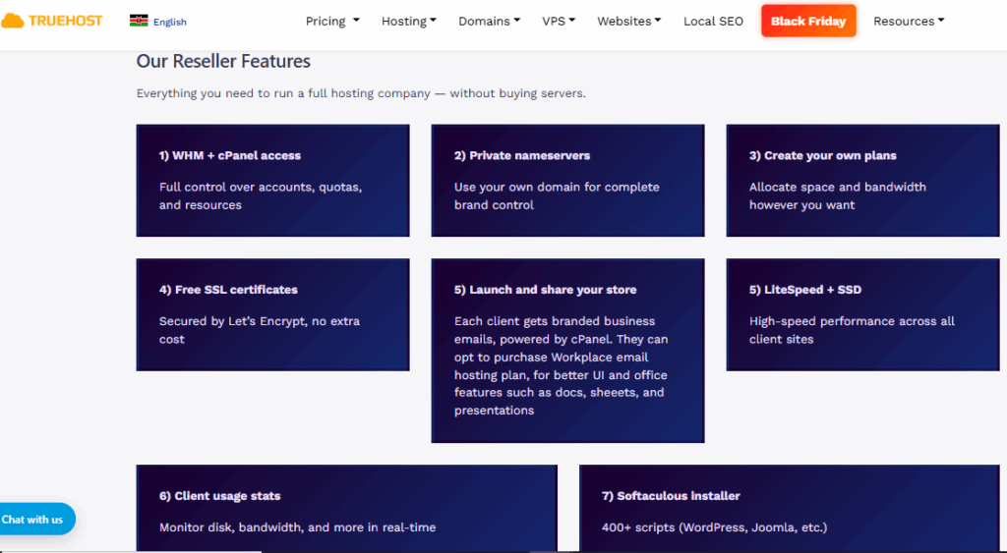
Task: Click '400+ scripts (WordPress, Joomla, etc.)' text
Action: [714, 527]
